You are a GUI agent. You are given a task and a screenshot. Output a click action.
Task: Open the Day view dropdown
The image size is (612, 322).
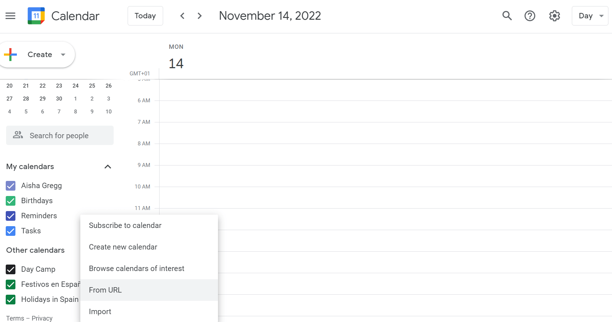[x=590, y=16]
